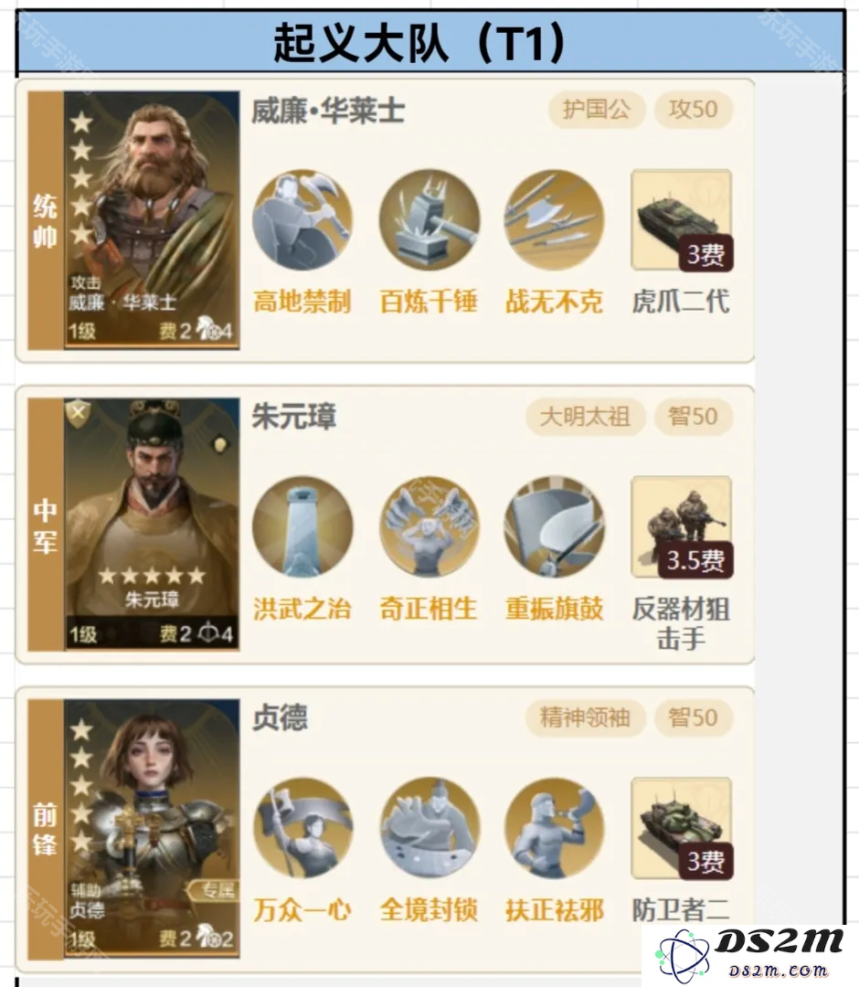Open the 全境封锁 skill icon
Viewport: 859px width, 987px height.
point(429,828)
